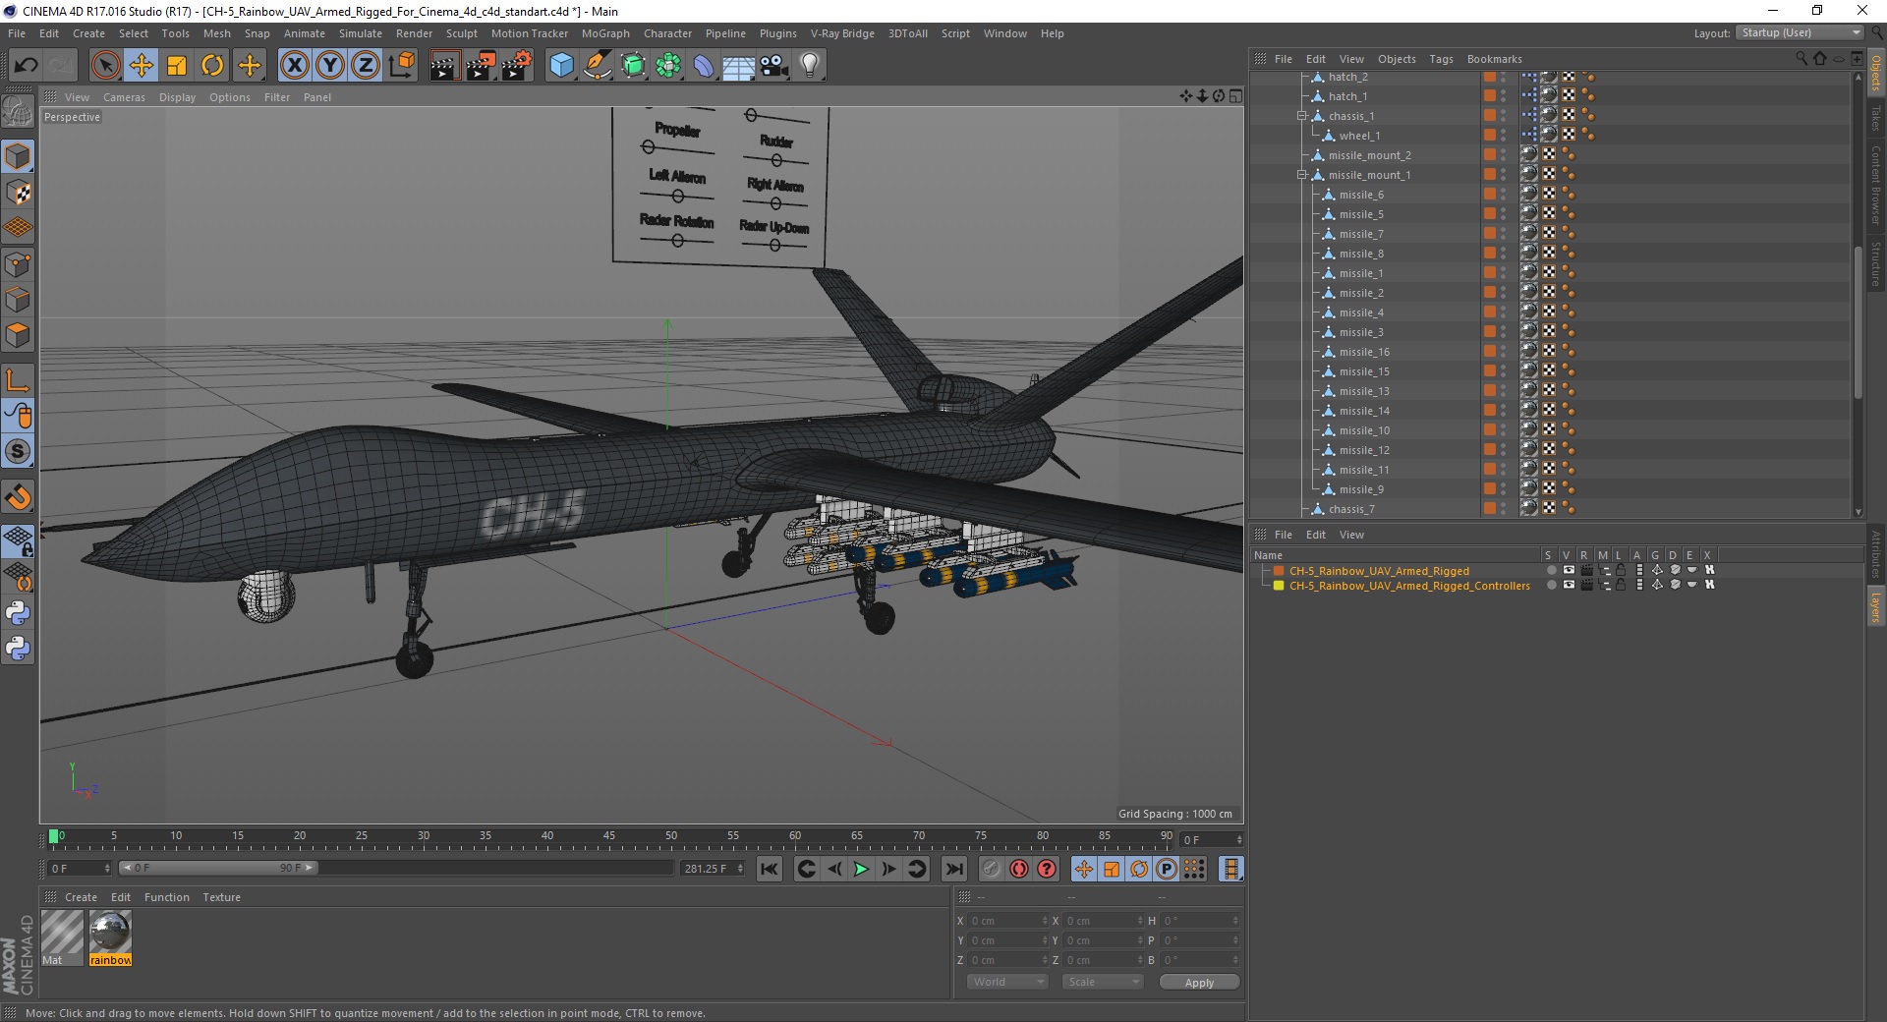Open the first Python script icon

click(18, 613)
